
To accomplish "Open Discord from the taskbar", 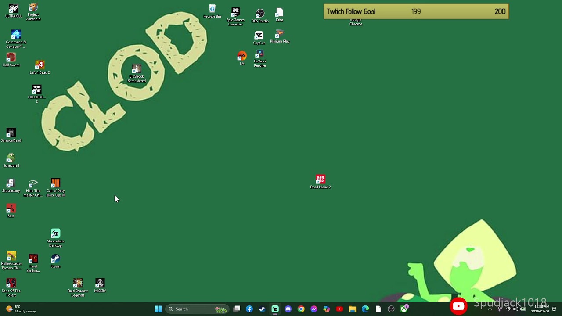I will coord(288,309).
